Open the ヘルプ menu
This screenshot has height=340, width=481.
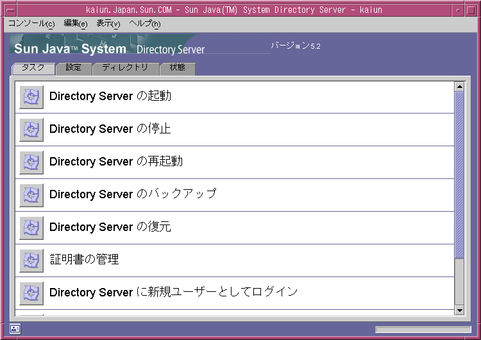pyautogui.click(x=145, y=24)
